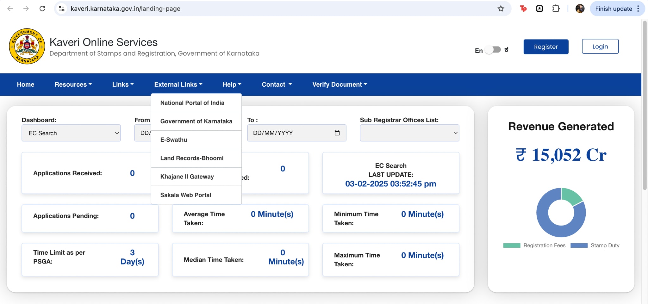The image size is (648, 304).
Task: Click the red Tp extension icon
Action: [x=523, y=9]
